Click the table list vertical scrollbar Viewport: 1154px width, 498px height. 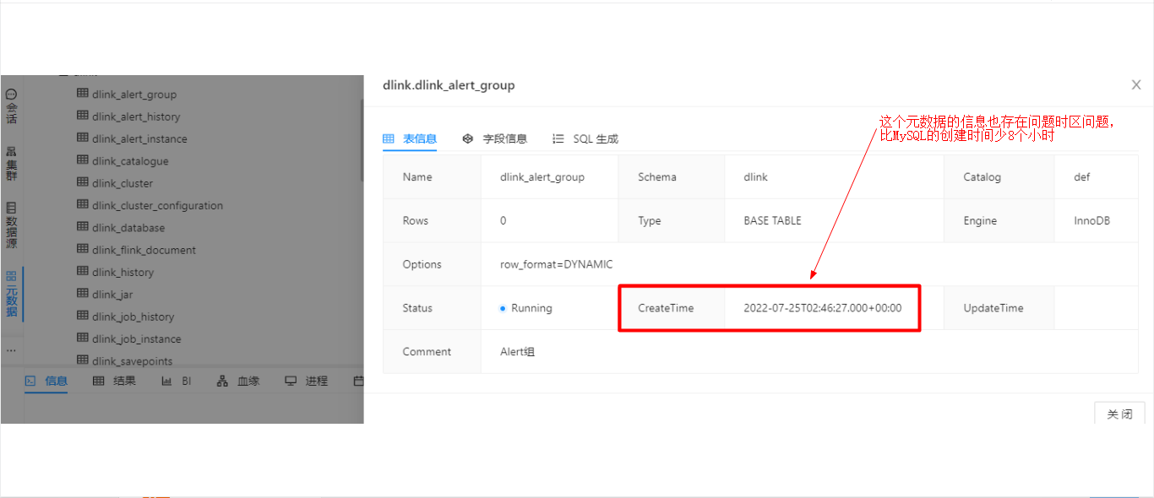[361, 139]
